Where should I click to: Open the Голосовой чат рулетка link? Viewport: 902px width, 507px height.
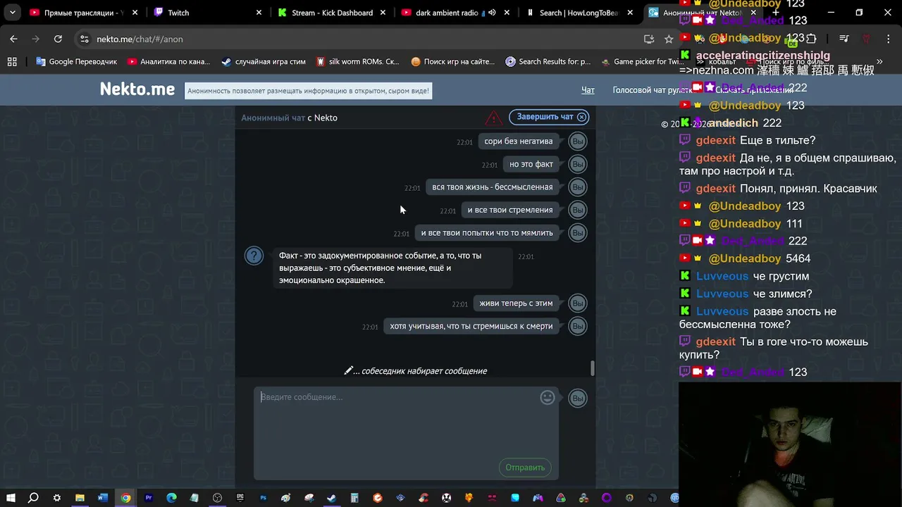(x=652, y=90)
